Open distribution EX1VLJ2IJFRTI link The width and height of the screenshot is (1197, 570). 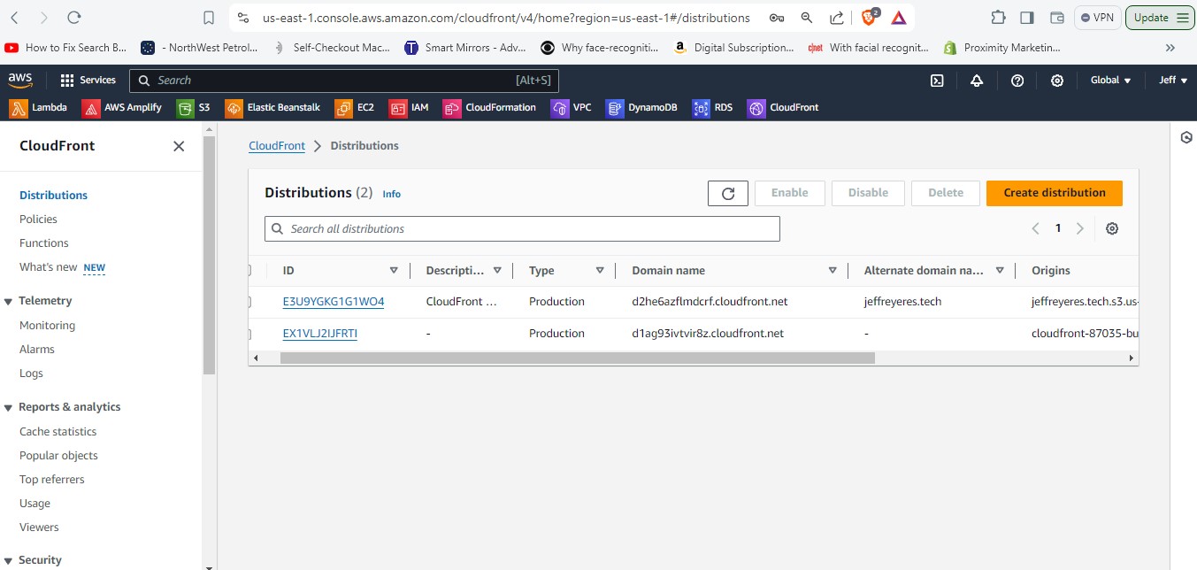point(320,334)
